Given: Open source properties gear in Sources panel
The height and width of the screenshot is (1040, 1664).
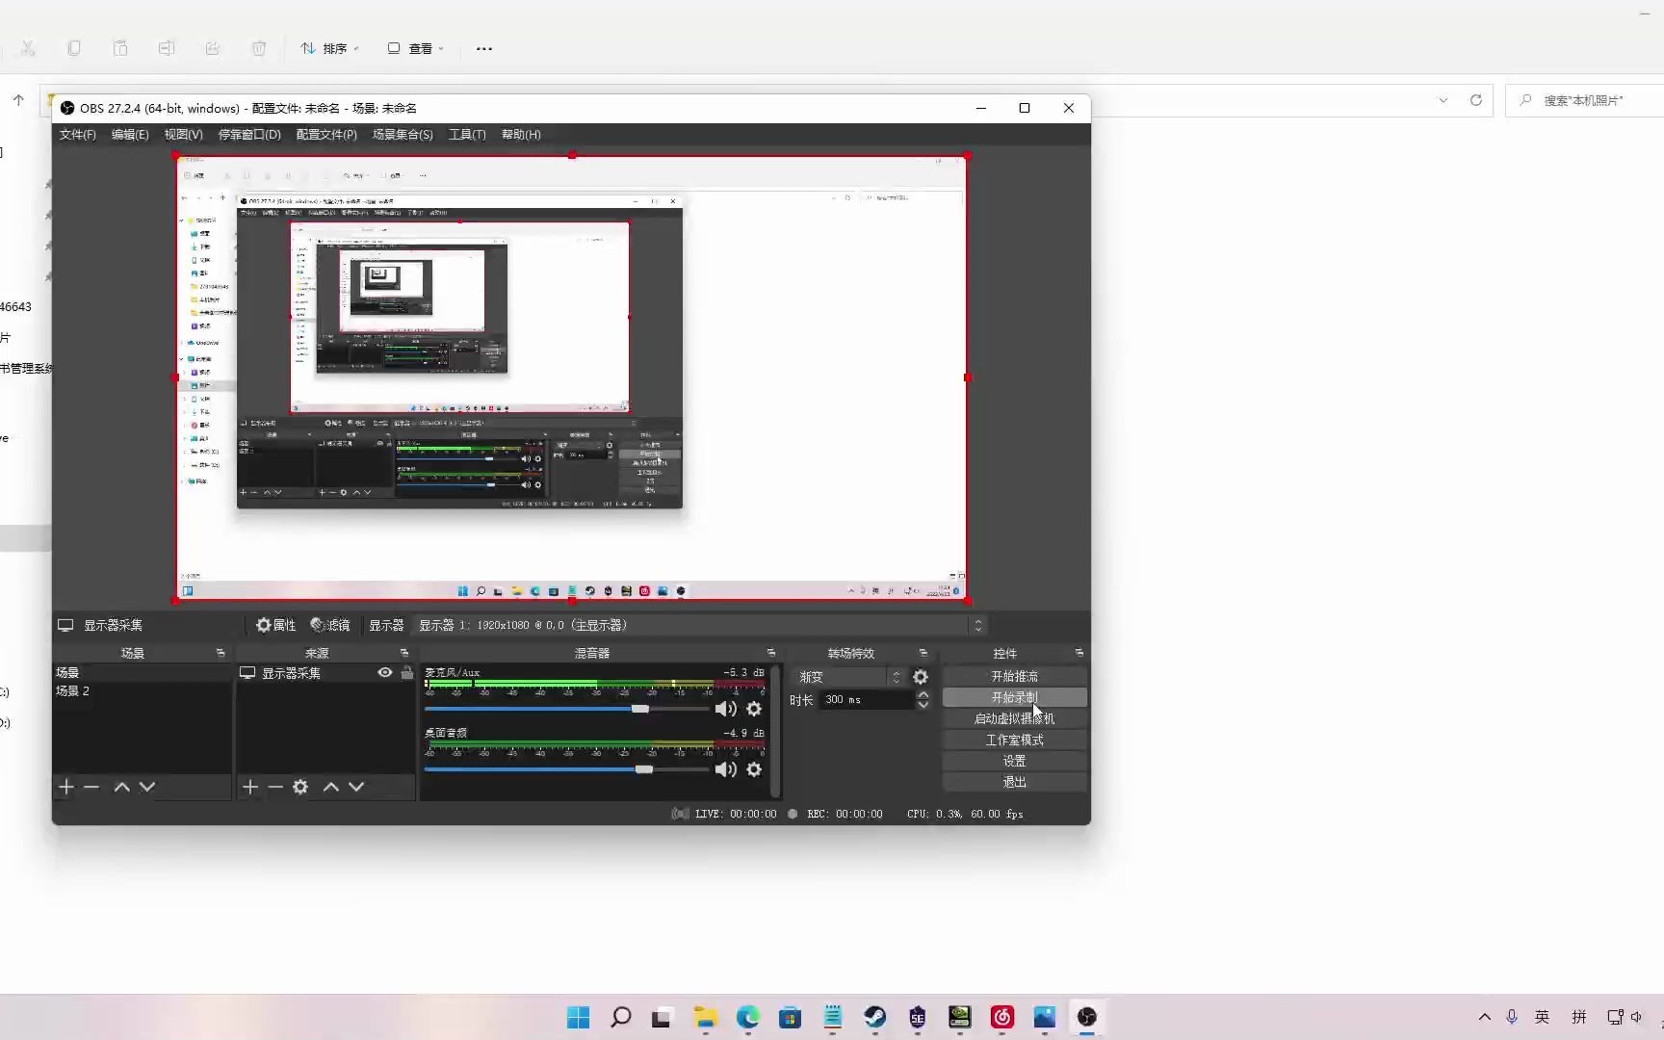Looking at the screenshot, I should tap(300, 787).
